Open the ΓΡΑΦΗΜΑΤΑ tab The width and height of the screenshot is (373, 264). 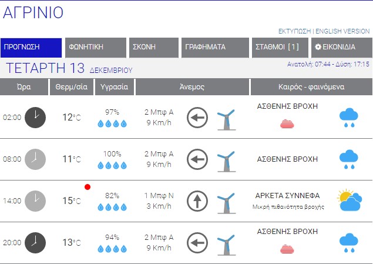pos(214,47)
